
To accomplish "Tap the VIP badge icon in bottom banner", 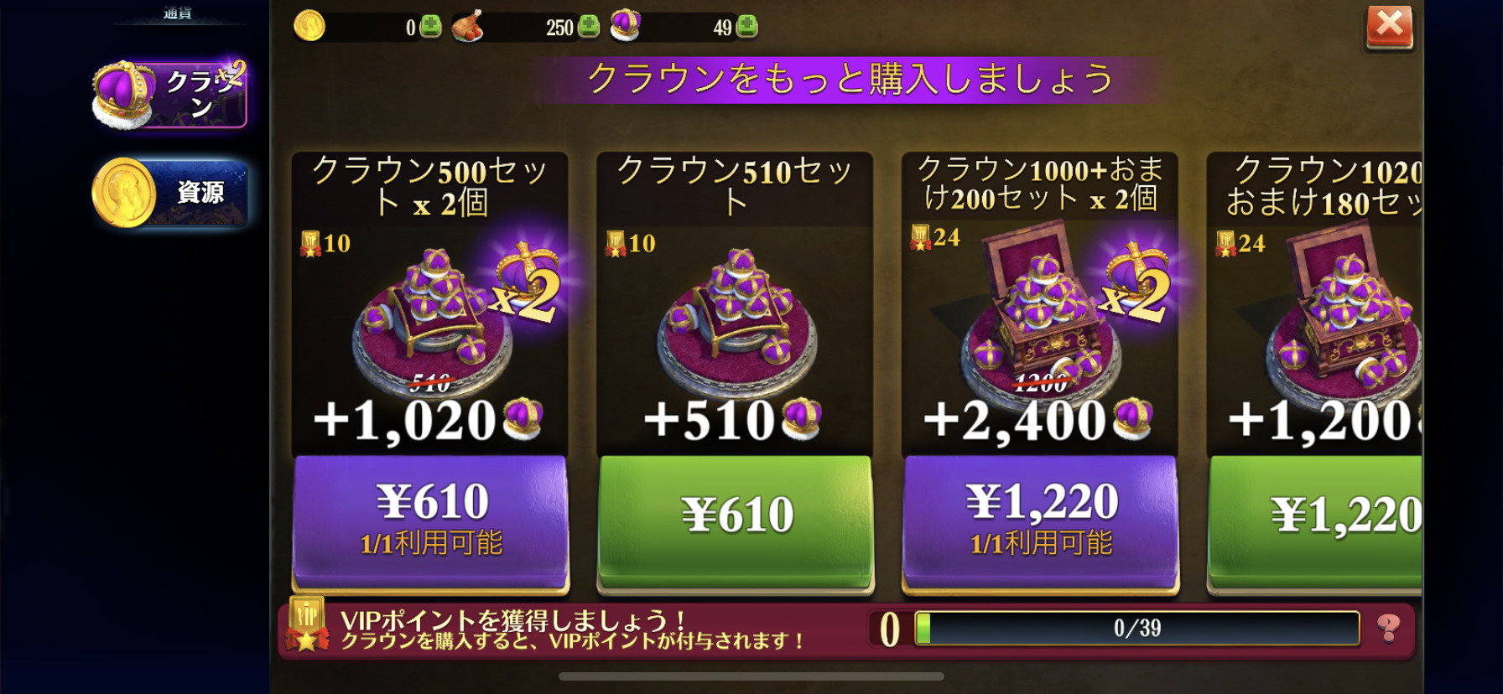I will click(306, 624).
